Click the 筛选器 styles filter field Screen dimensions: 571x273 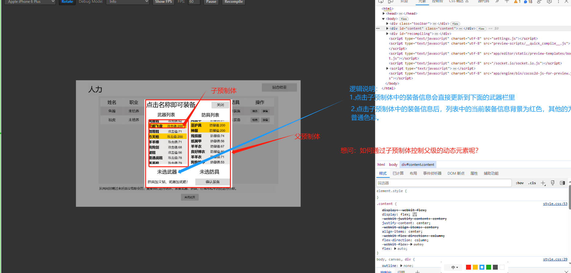click(x=444, y=183)
